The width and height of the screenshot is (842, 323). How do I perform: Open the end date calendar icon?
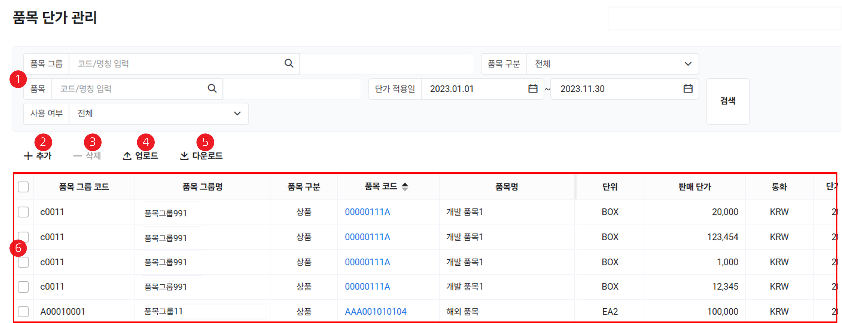click(688, 88)
